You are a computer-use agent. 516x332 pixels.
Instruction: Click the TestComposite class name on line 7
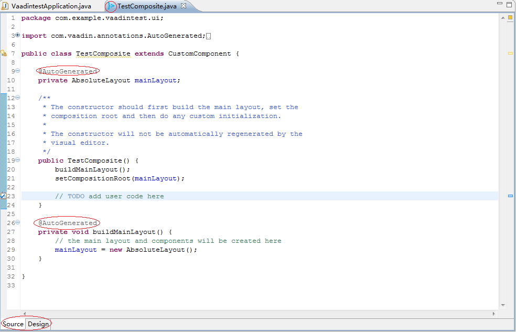[103, 53]
